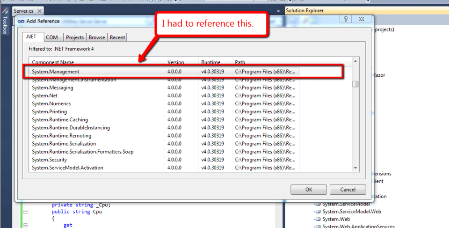449x228 pixels.
Task: Close the Add Reference dialog
Action: [362, 19]
